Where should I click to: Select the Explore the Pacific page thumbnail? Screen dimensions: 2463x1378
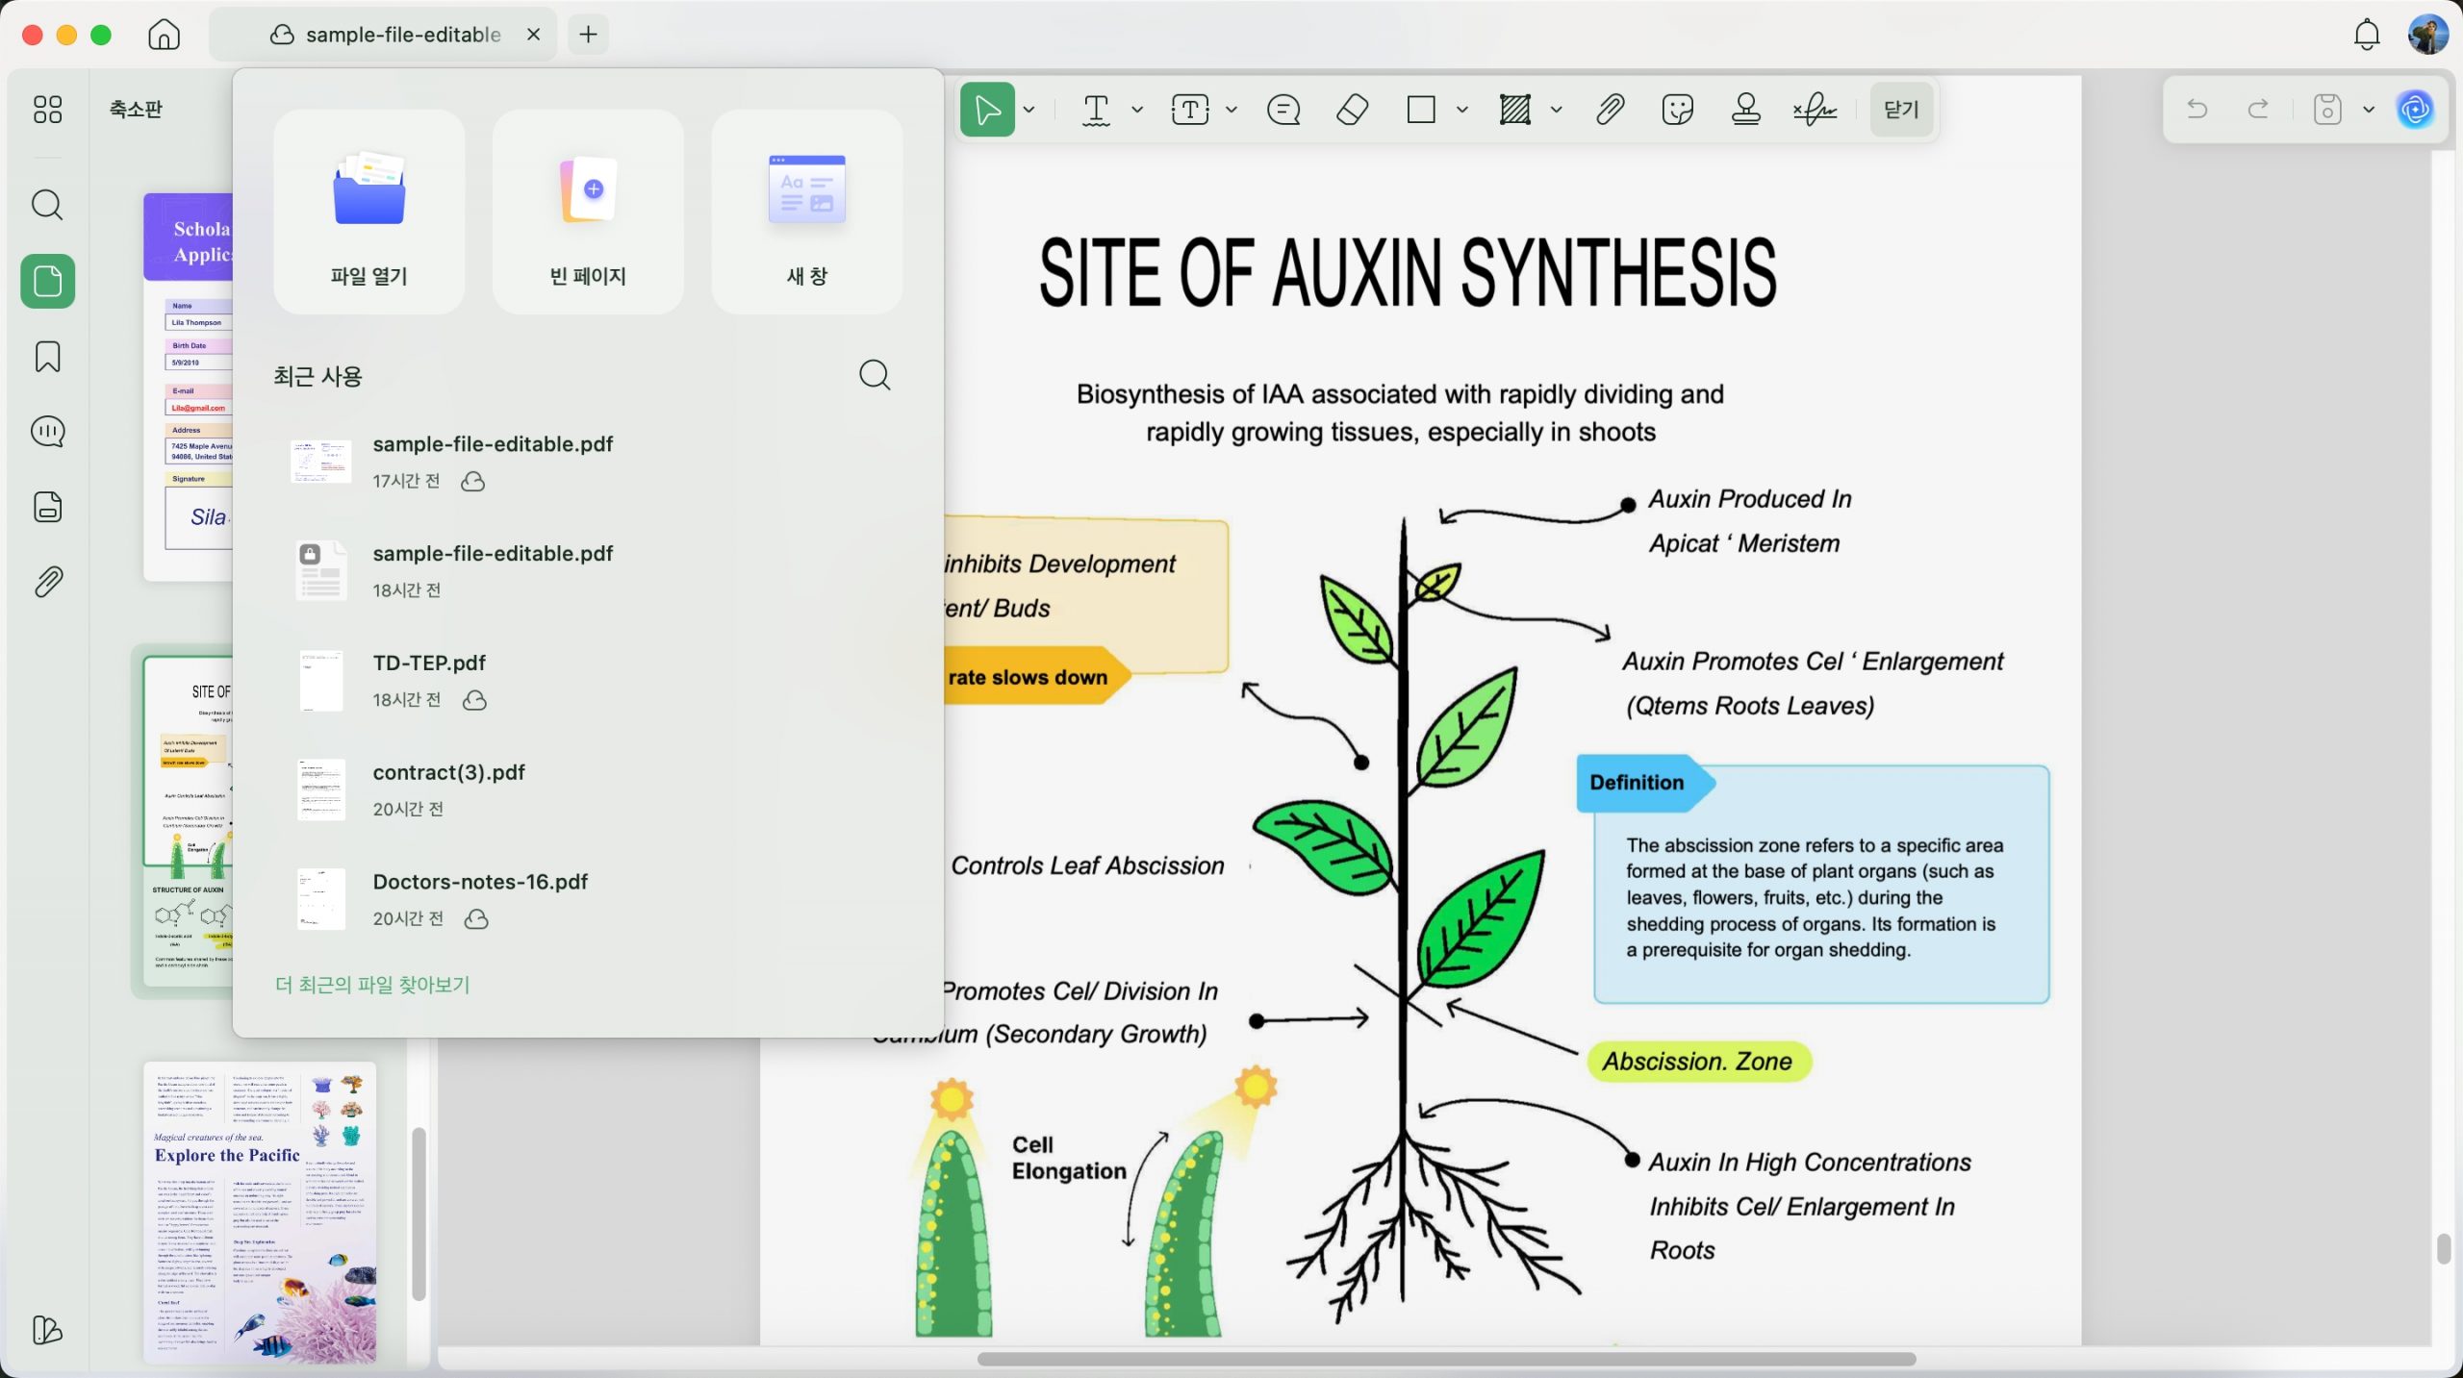click(x=260, y=1212)
